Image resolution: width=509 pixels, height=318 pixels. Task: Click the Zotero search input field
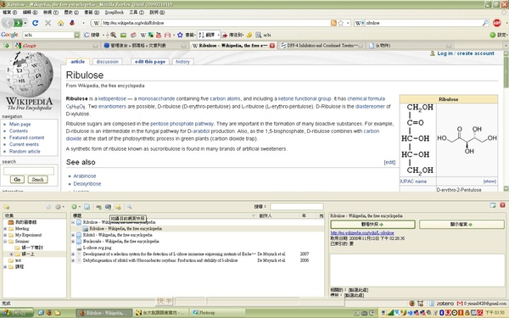point(297,206)
